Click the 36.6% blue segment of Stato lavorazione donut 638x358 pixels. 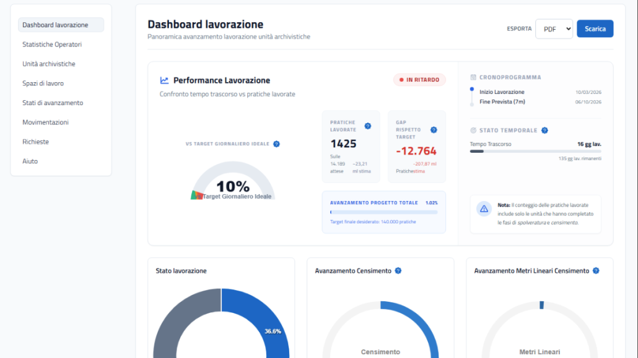point(273,331)
